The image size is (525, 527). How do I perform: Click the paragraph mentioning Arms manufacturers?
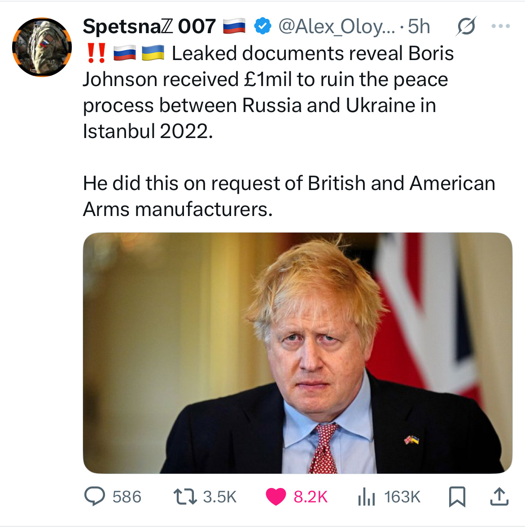pos(289,196)
